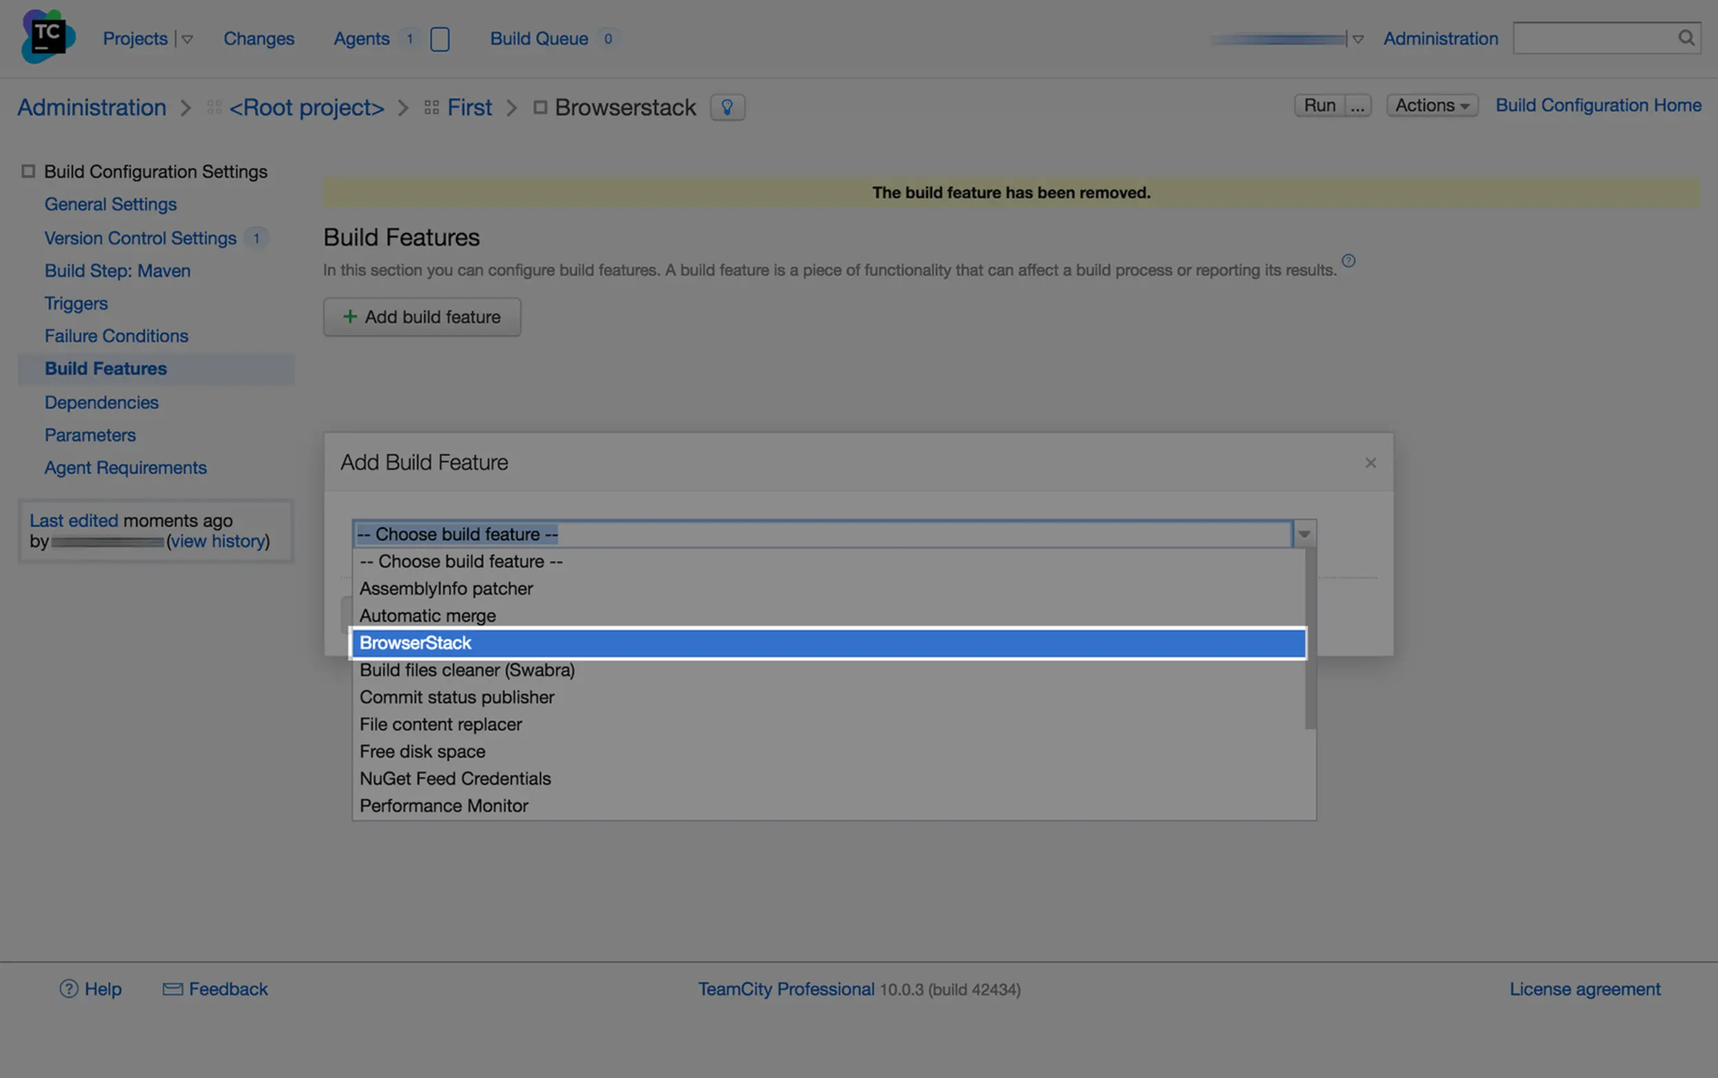
Task: Click the lightbulb icon next to Browserstack
Action: (727, 107)
